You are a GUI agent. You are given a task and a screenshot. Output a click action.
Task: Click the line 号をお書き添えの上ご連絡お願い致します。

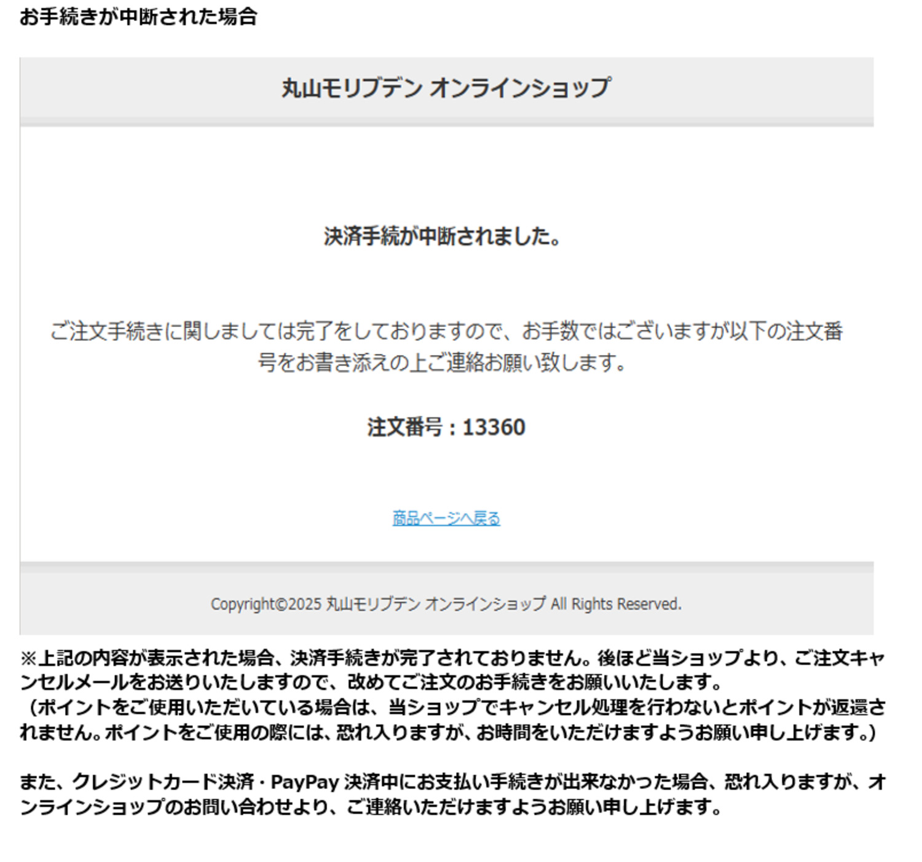pyautogui.click(x=442, y=362)
